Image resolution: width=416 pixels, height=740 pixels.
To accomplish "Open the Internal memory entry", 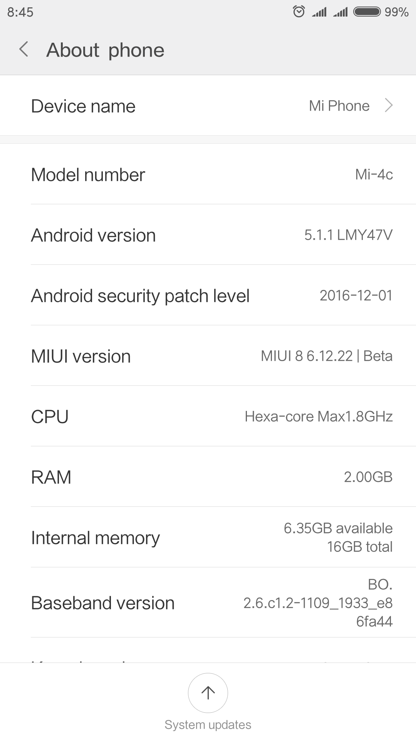I will pyautogui.click(x=208, y=538).
